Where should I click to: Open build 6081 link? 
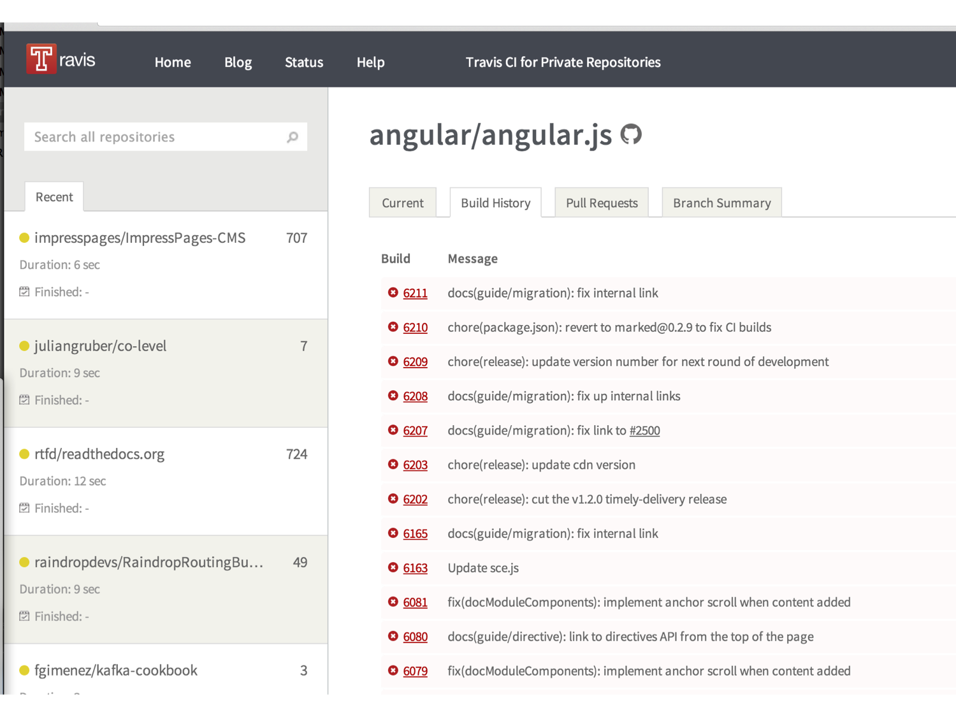[x=415, y=603]
